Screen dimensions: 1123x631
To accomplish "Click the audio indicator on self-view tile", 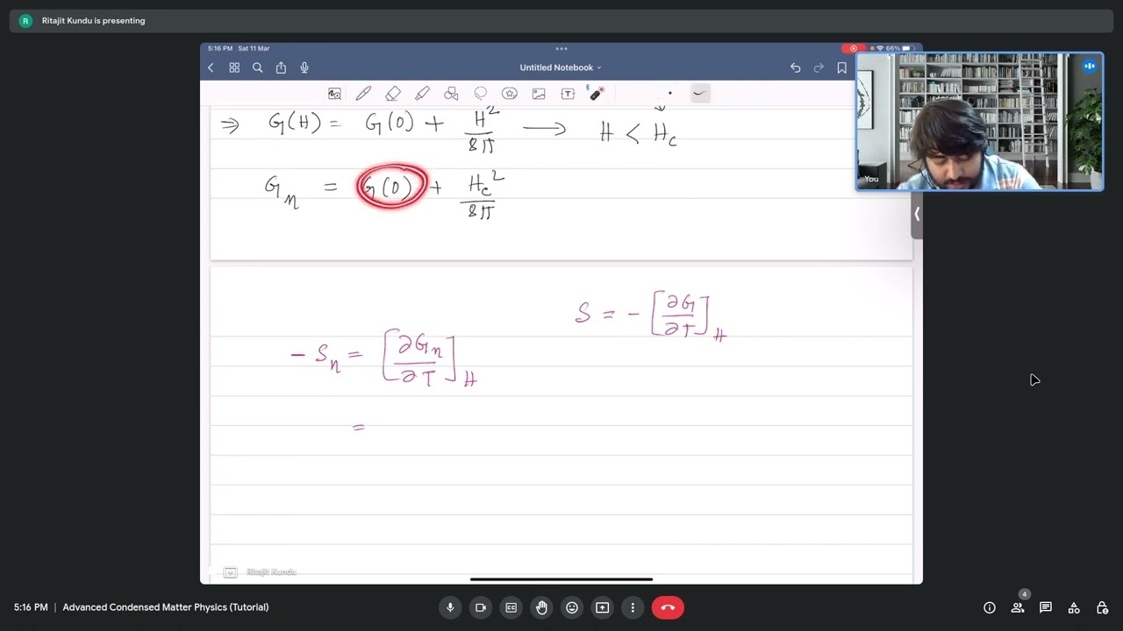I will [x=1090, y=66].
